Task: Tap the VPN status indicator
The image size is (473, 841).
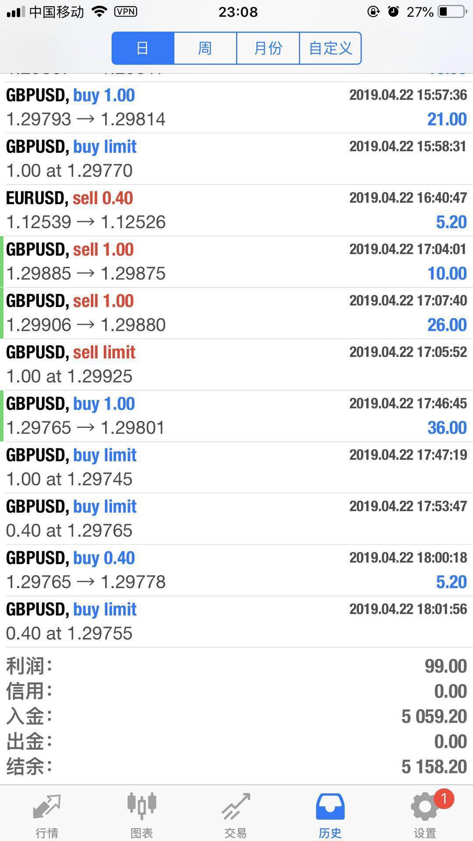Action: coord(125,12)
